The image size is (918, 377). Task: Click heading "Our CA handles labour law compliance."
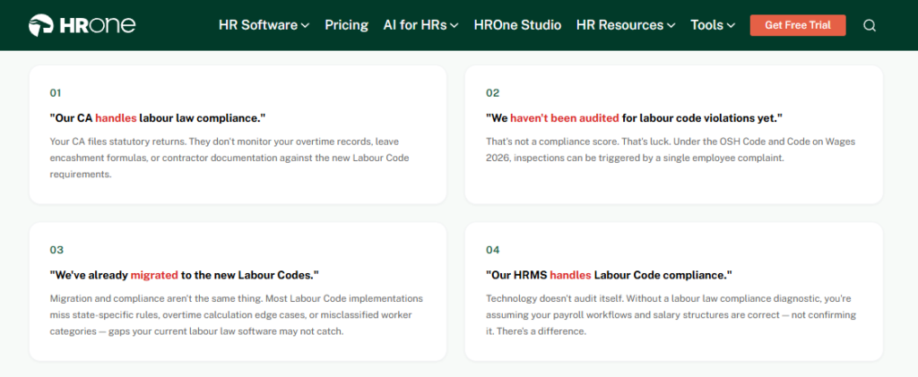(158, 117)
